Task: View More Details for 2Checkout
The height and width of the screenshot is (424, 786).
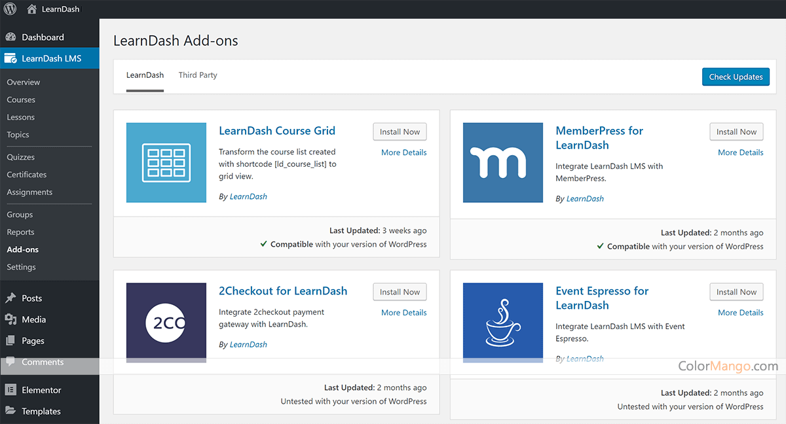Action: point(404,313)
